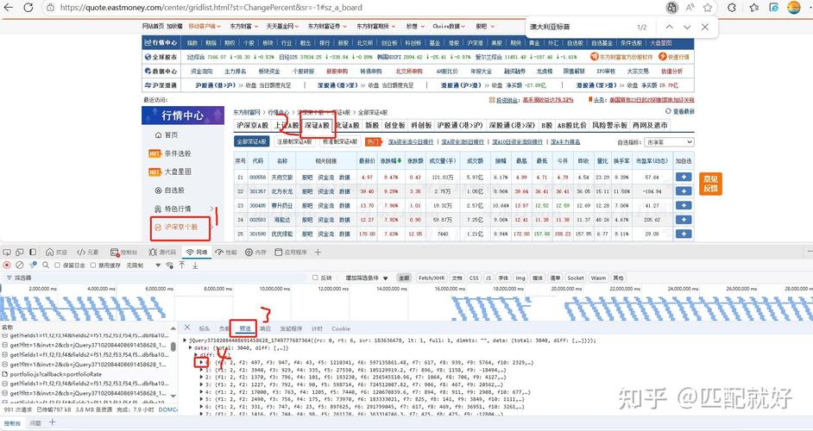Sort table by 涨跌幅 column header
The height and width of the screenshot is (431, 813).
[391, 160]
